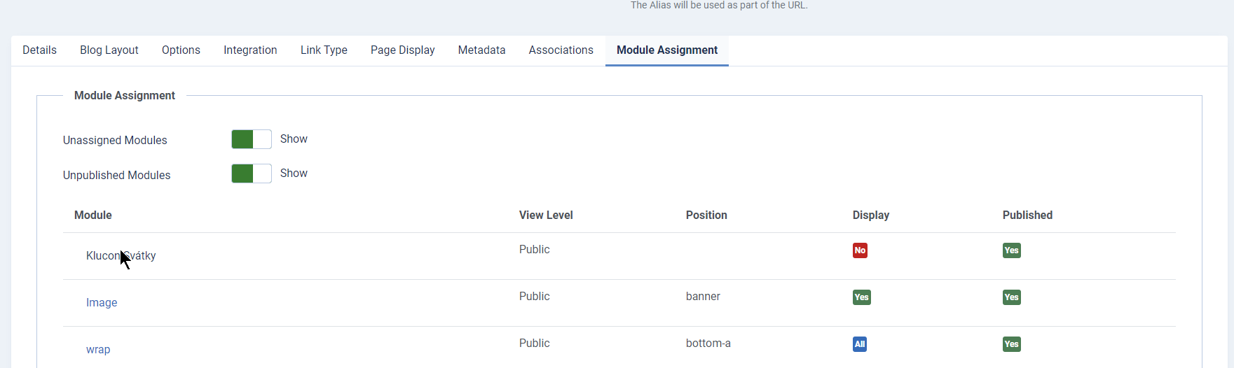
Task: Open the Options tab
Action: [x=181, y=50]
